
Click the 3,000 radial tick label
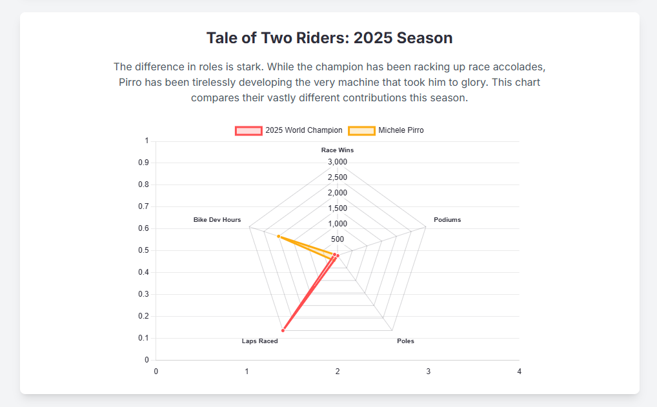click(x=338, y=162)
